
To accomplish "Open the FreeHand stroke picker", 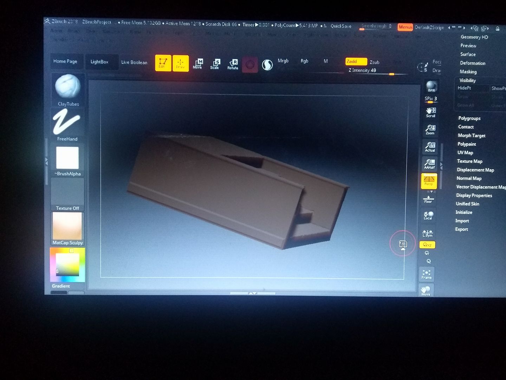I will tap(67, 125).
